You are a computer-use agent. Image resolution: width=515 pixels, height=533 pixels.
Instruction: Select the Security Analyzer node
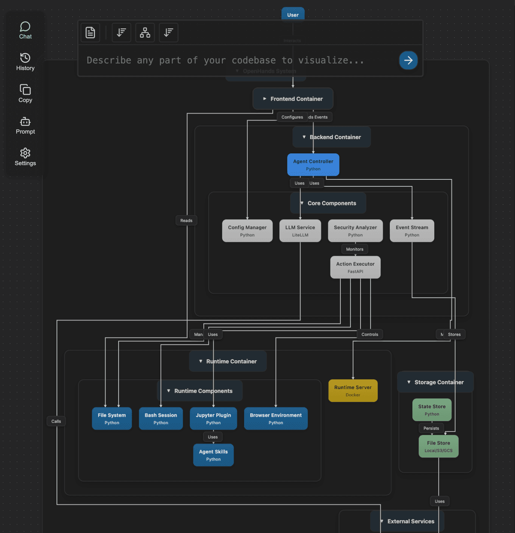tap(355, 231)
